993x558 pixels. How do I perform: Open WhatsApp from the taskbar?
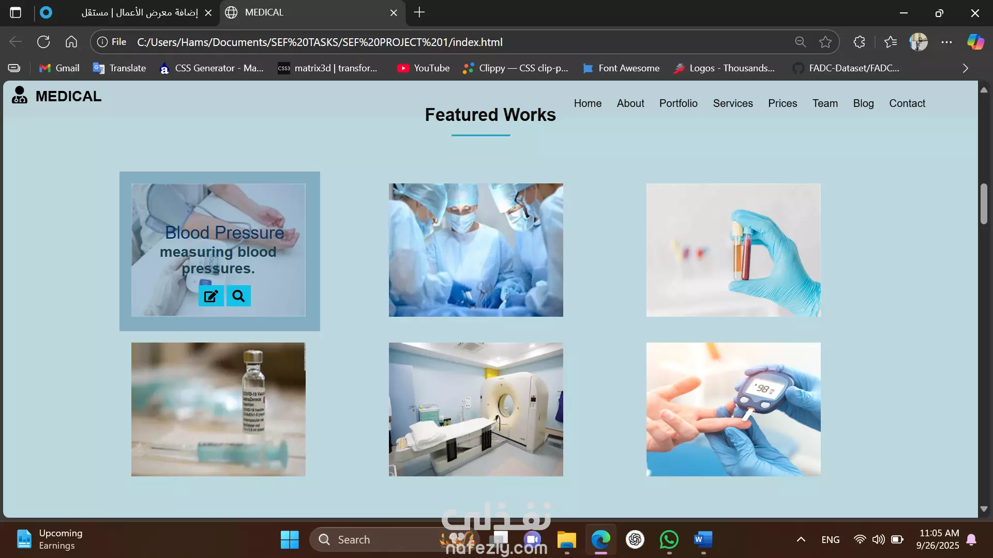669,539
